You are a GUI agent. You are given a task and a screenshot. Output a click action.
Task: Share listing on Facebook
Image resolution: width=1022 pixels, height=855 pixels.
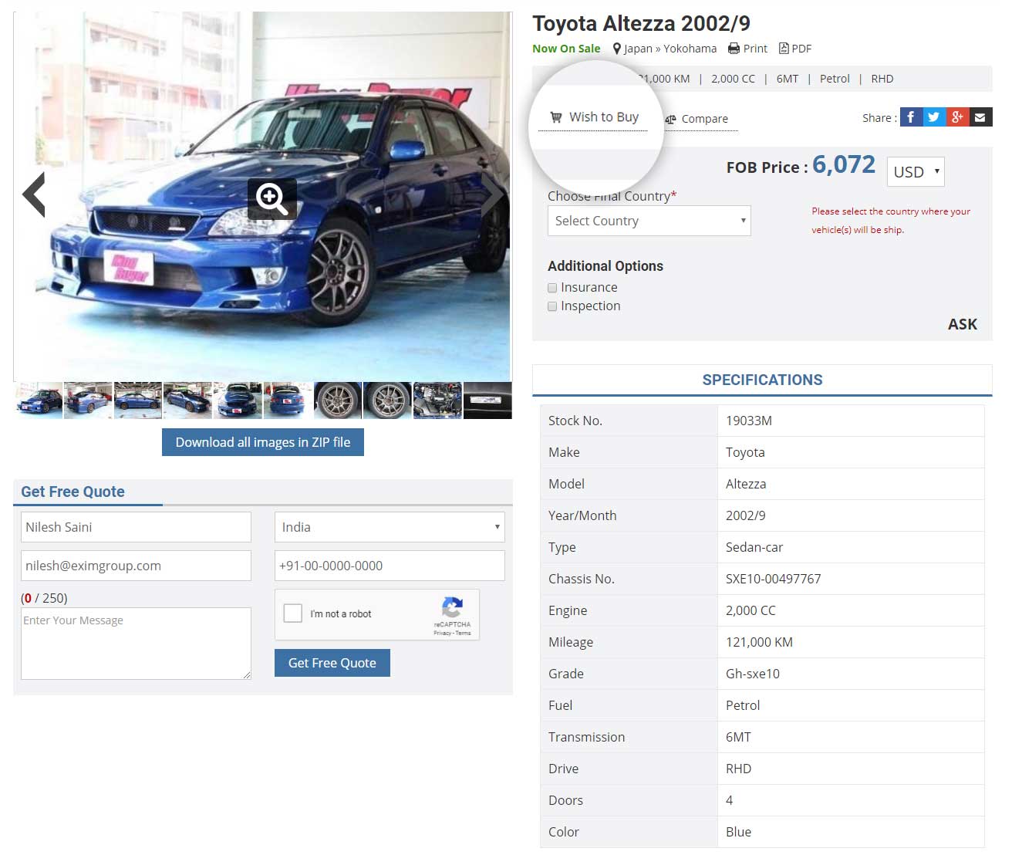pyautogui.click(x=911, y=117)
